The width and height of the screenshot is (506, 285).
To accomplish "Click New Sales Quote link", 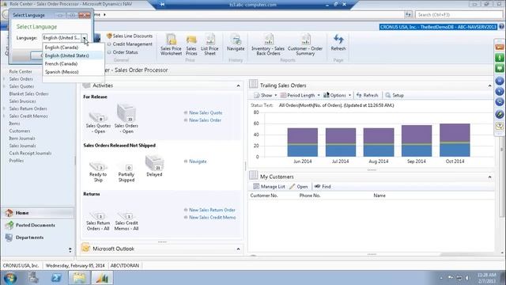I will coord(206,112).
